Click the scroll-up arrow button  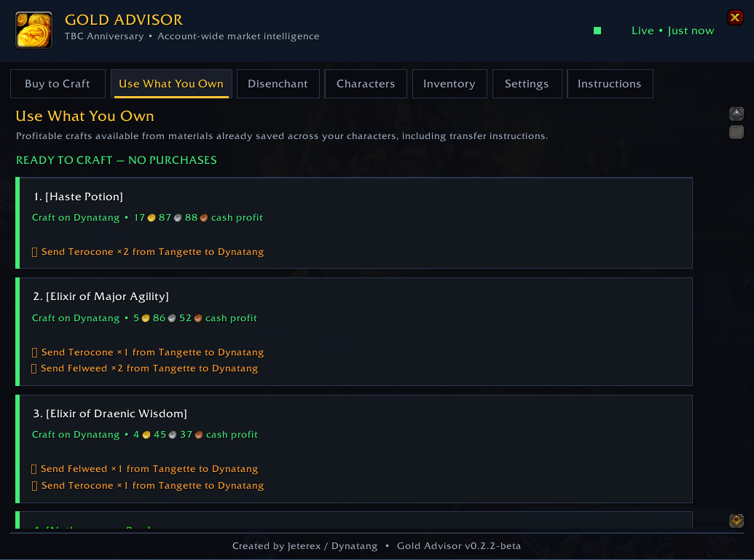click(737, 114)
